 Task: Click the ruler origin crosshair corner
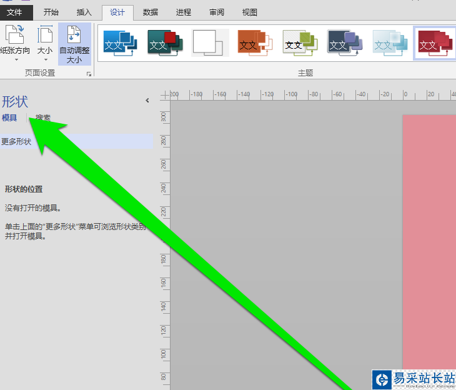pyautogui.click(x=165, y=95)
